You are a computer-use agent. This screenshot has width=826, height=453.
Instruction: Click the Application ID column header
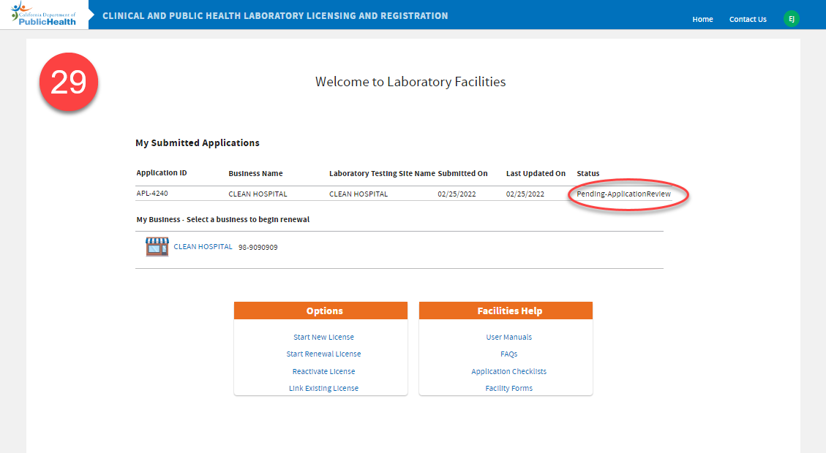coord(162,173)
